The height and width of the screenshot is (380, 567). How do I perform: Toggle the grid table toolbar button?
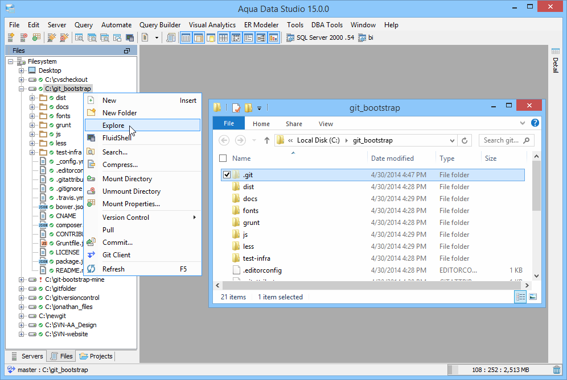224,37
